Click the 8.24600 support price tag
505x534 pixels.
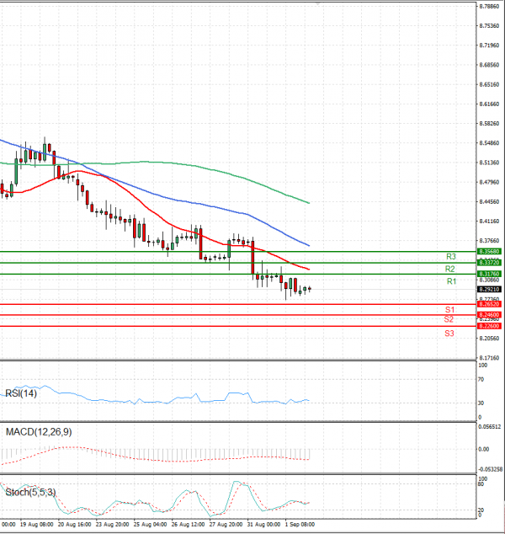click(x=489, y=315)
